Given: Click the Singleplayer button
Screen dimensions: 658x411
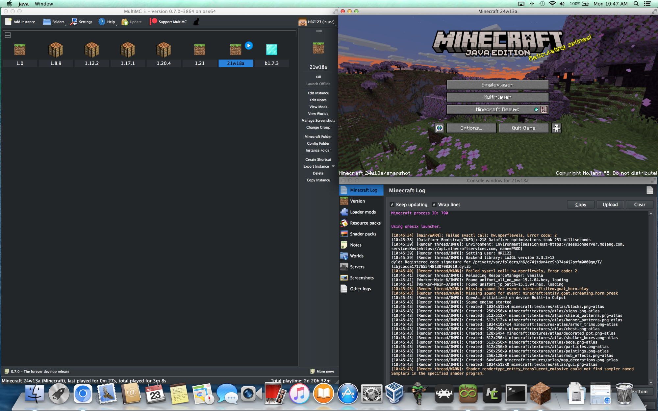Looking at the screenshot, I should point(497,85).
